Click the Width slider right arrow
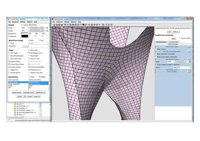Viewport: 200px width, 141px height. [45, 28]
